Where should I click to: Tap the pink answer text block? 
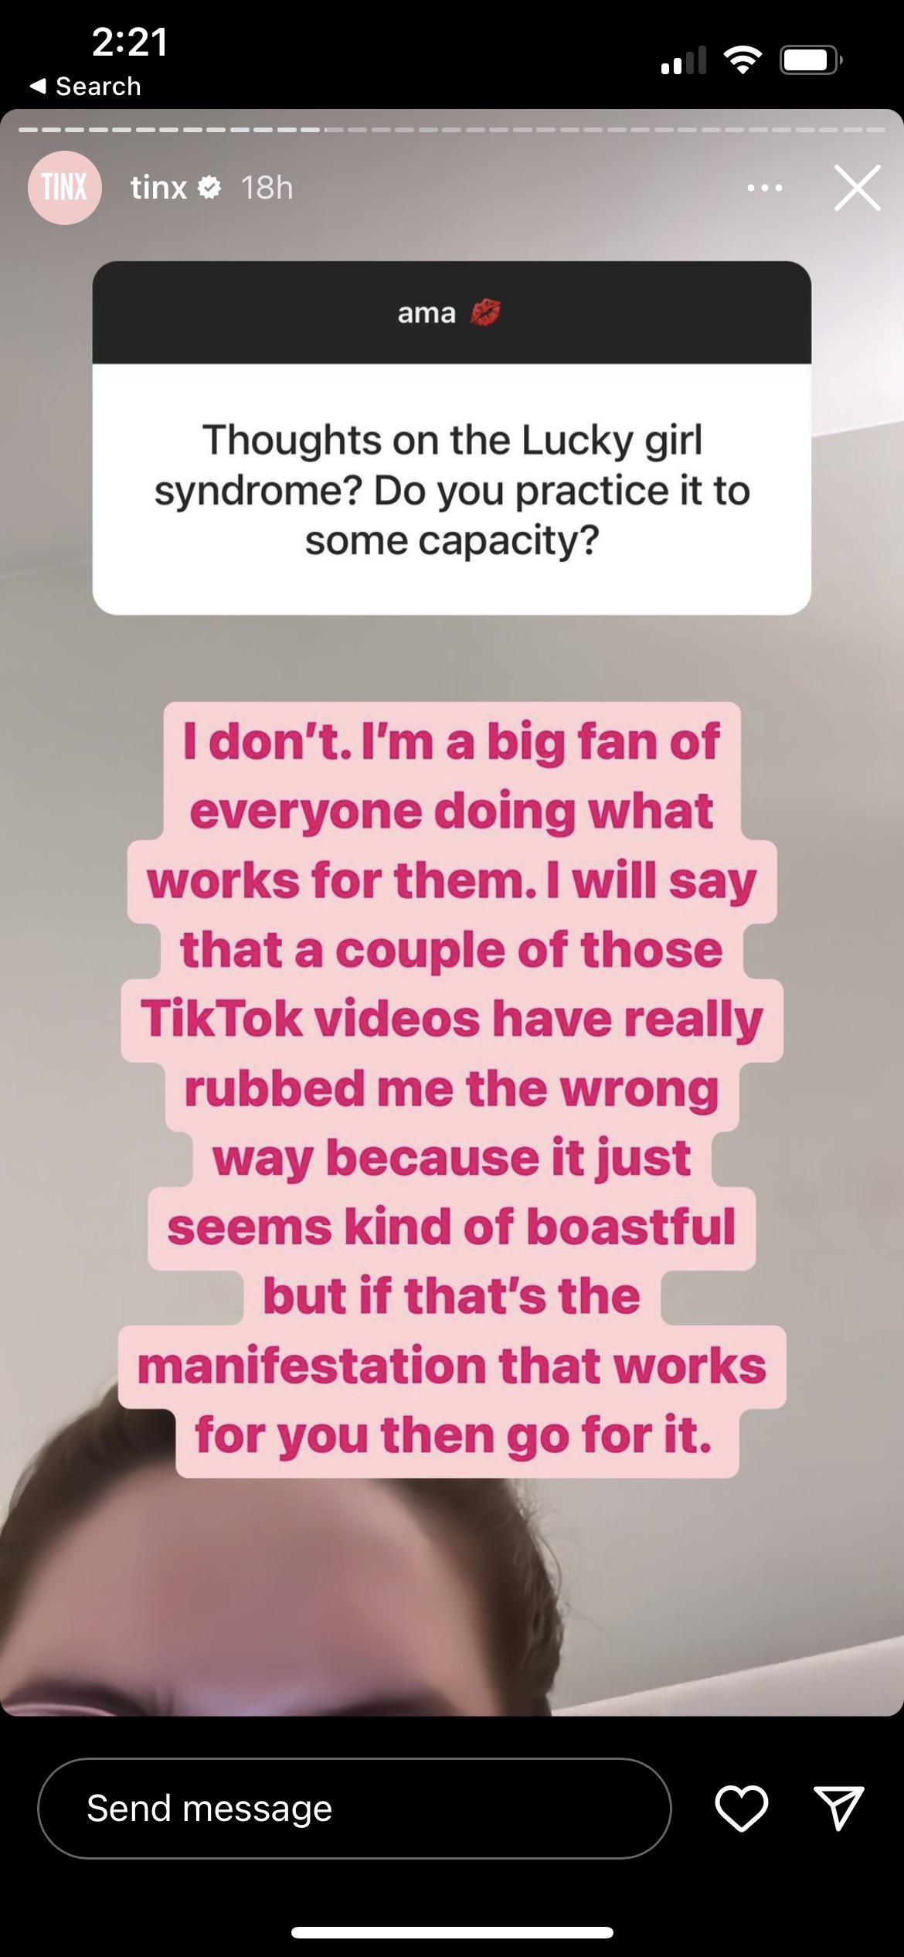click(452, 1089)
